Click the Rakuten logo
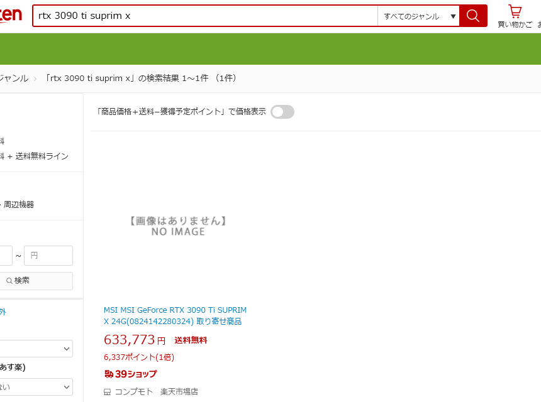The image size is (541, 402). (x=10, y=15)
